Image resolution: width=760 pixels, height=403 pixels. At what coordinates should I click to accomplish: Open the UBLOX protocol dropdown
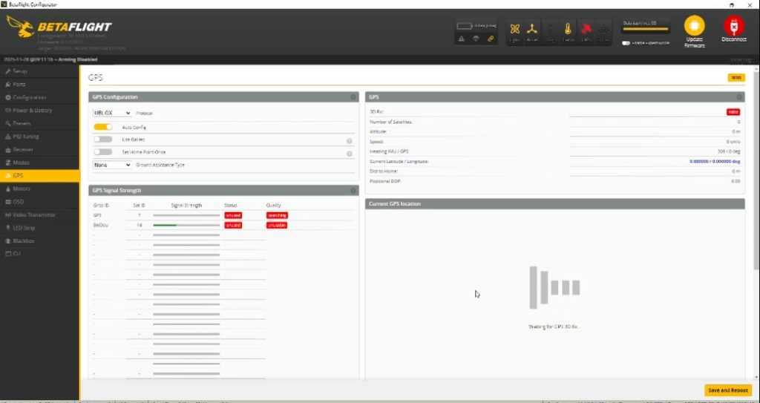coord(112,113)
